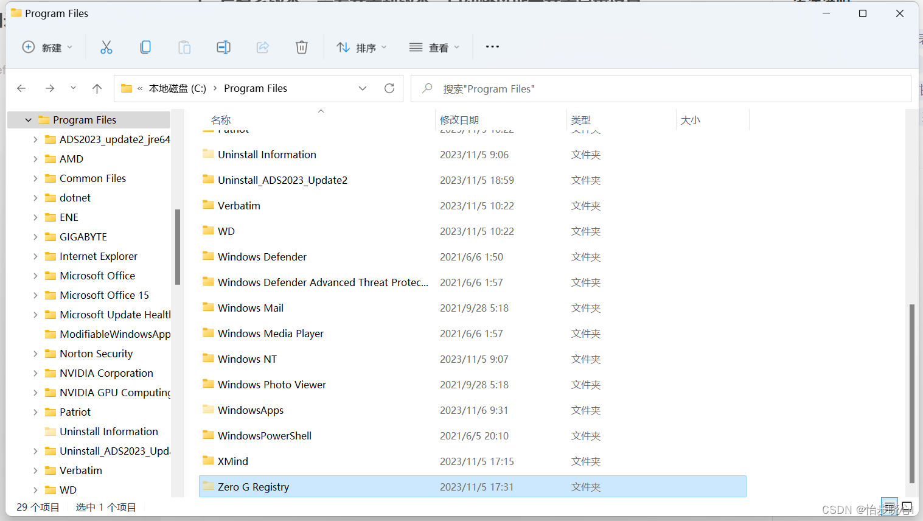Select Windows Mail folder

(473, 308)
